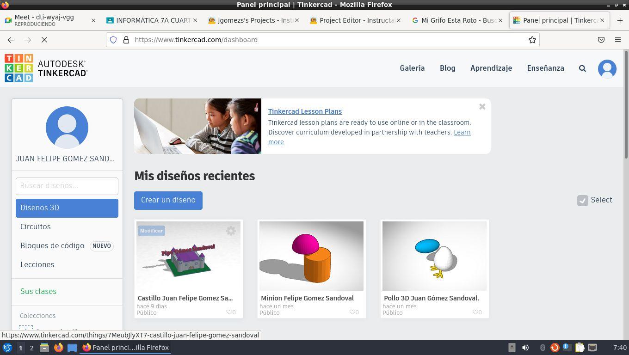Screen dimensions: 629x355
Task: Open the Tinkercad Lesson Plans link
Action: pos(305,111)
